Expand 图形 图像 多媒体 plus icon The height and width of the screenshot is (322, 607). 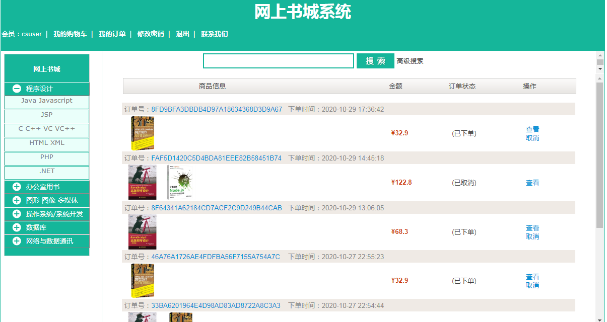click(17, 200)
